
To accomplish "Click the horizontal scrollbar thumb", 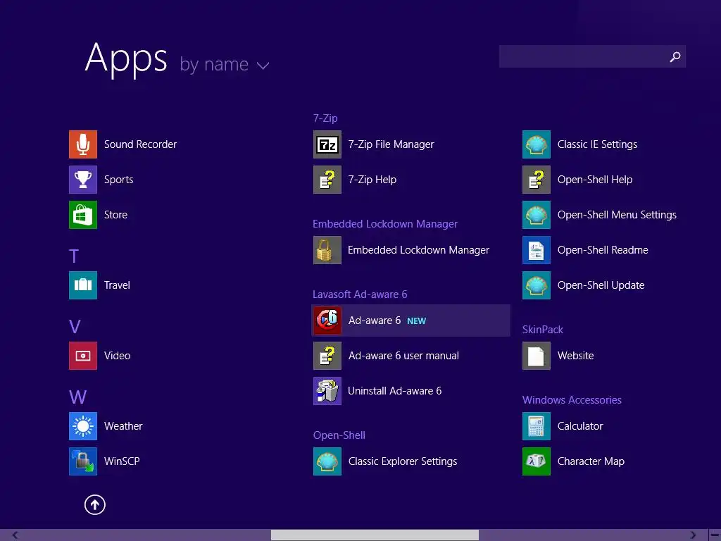I will click(375, 535).
